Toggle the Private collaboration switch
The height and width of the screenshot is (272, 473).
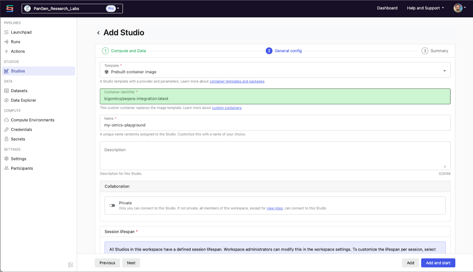tap(112, 205)
